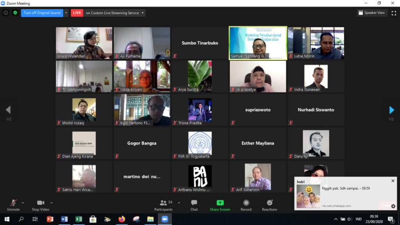Viewport: 400px width, 225px height.
Task: Select Daru Aji sketch portrait tile
Action: point(316,143)
